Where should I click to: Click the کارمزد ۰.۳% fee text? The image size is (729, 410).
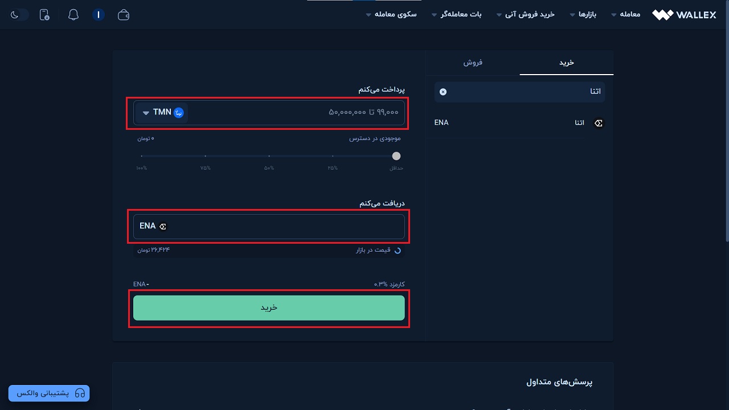pyautogui.click(x=389, y=284)
